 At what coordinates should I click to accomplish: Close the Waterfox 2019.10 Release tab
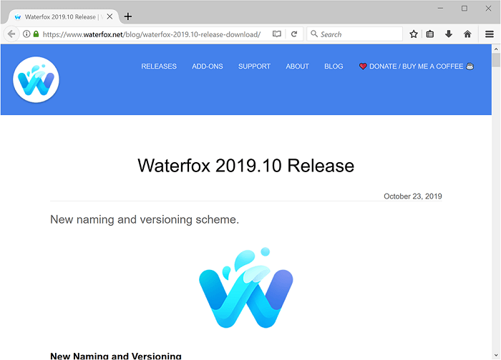(110, 16)
